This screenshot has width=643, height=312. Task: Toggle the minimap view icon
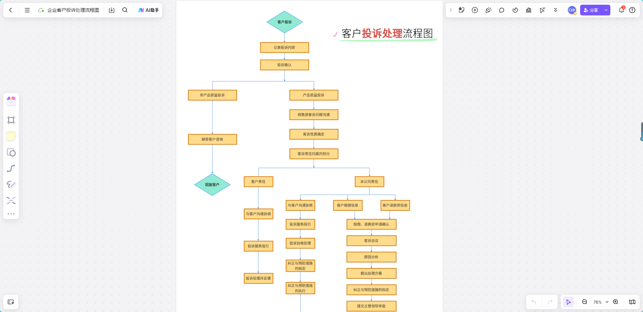(632, 302)
